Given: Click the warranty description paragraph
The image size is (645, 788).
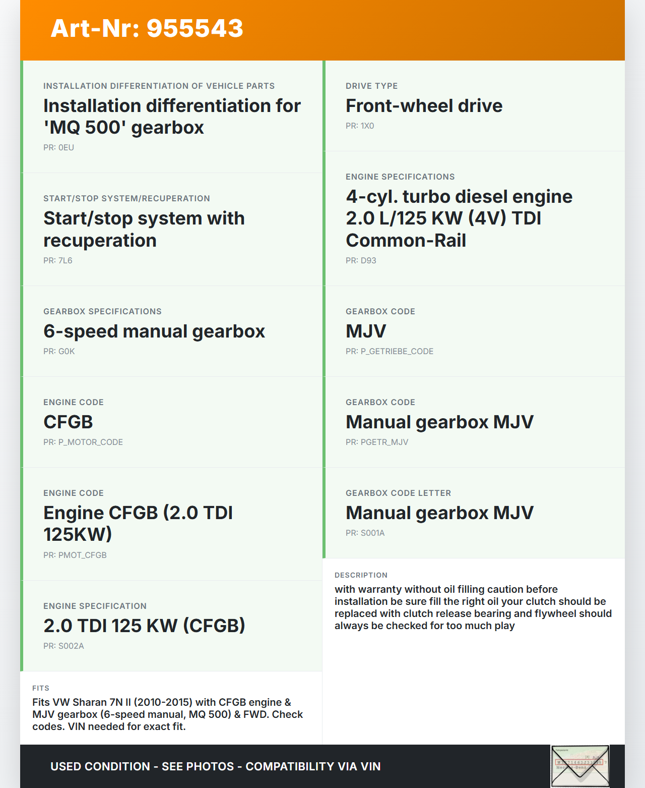Looking at the screenshot, I should 473,607.
